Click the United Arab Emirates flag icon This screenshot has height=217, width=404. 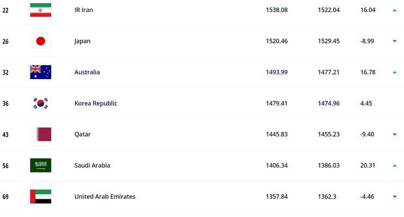click(40, 196)
